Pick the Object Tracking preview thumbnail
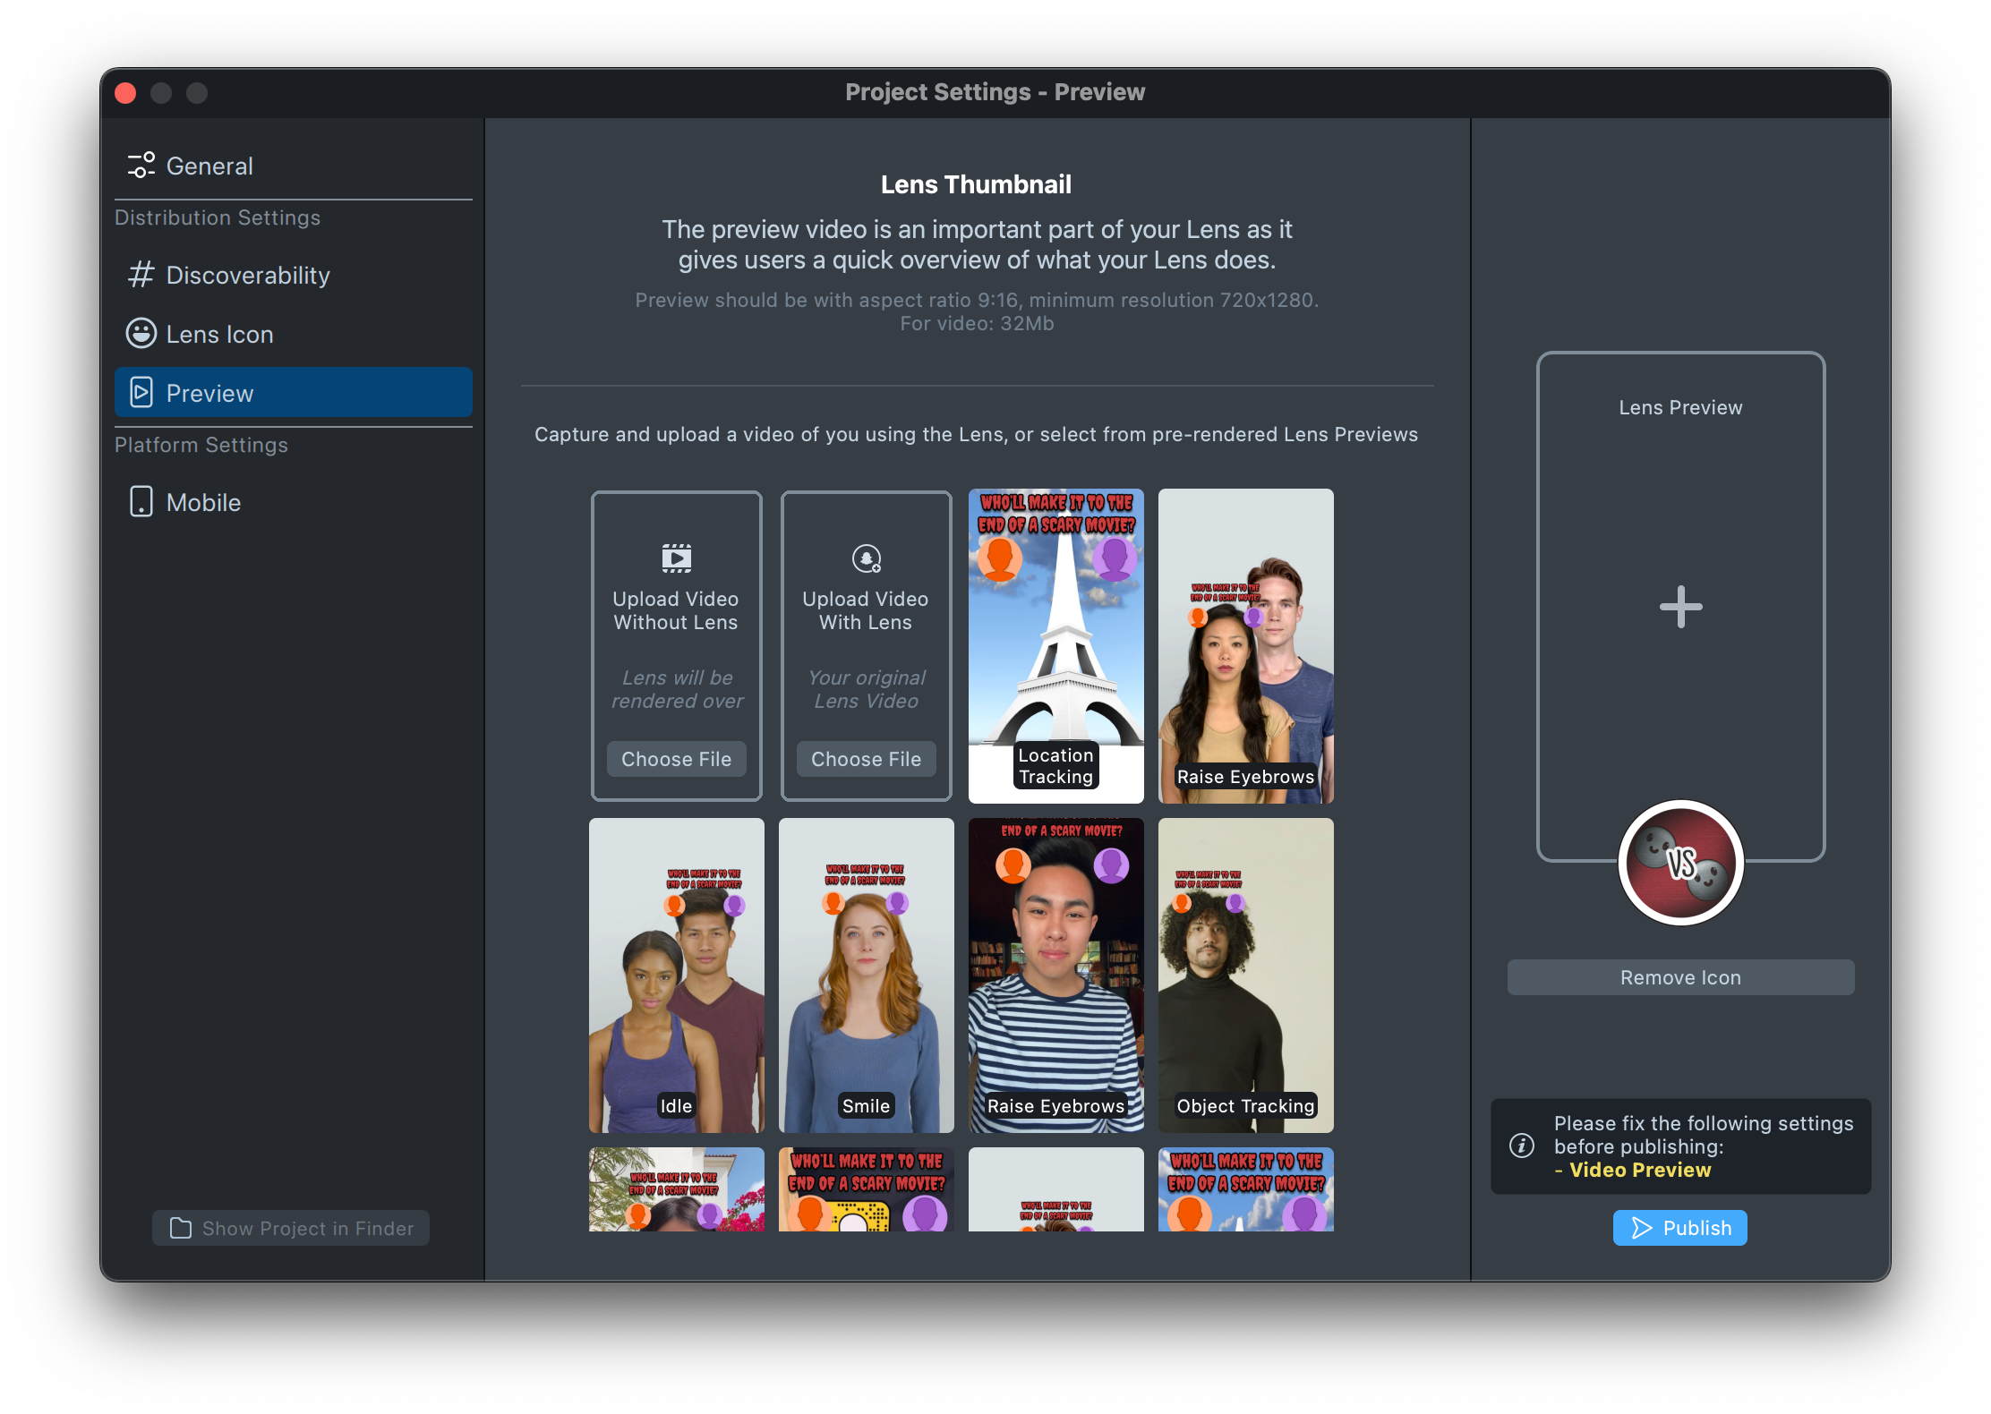The image size is (1991, 1414). click(x=1245, y=974)
